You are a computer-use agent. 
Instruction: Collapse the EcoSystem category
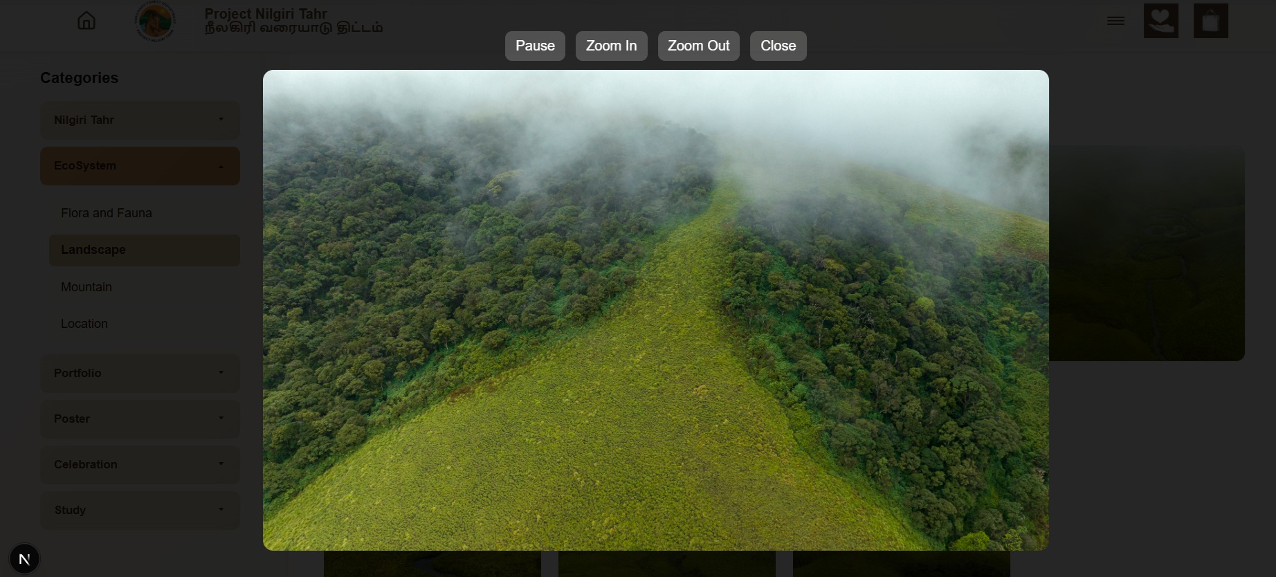point(140,166)
